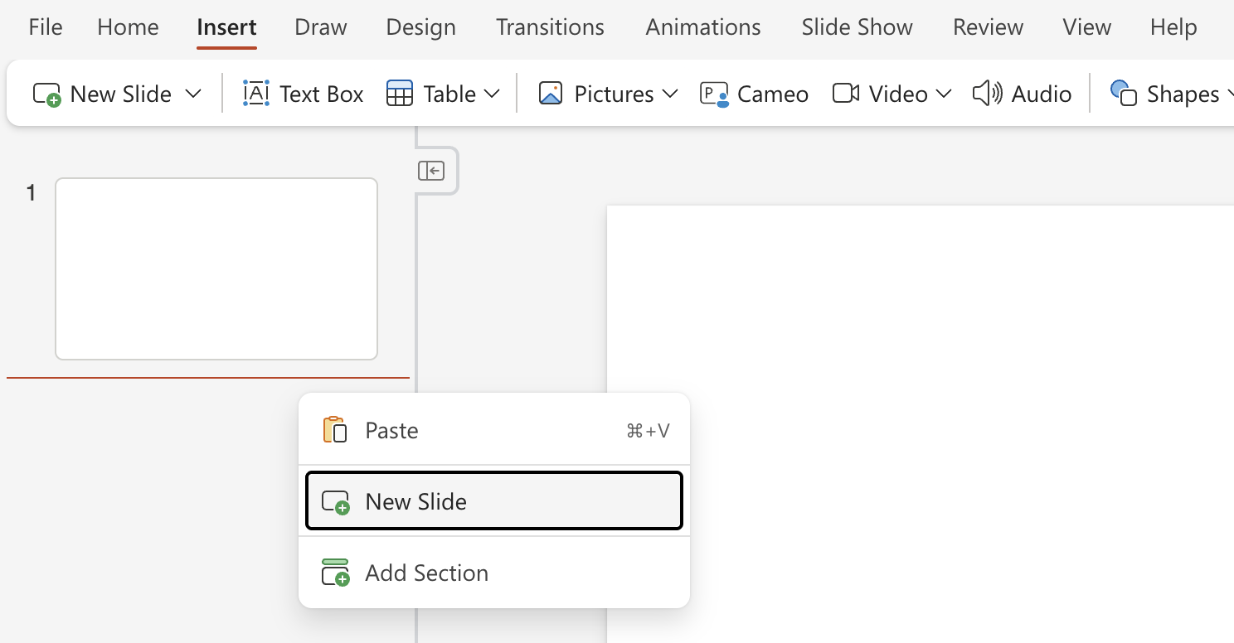The height and width of the screenshot is (643, 1234).
Task: Expand the New Slide layout dropdown arrow
Action: pos(193,94)
